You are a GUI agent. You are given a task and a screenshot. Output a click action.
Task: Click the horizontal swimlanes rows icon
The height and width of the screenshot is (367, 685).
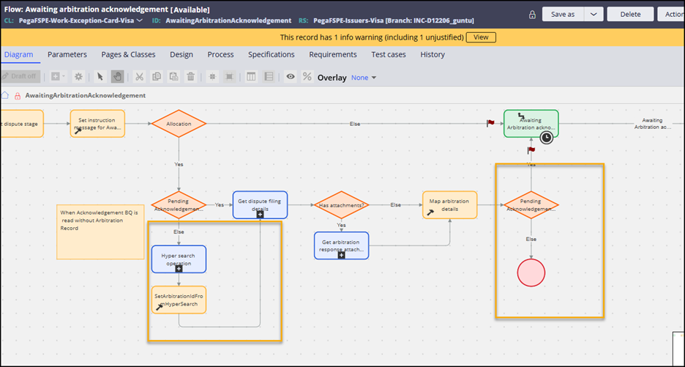[x=269, y=76]
